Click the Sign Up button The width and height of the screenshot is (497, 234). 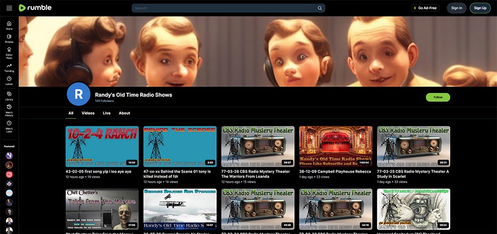[x=480, y=8]
